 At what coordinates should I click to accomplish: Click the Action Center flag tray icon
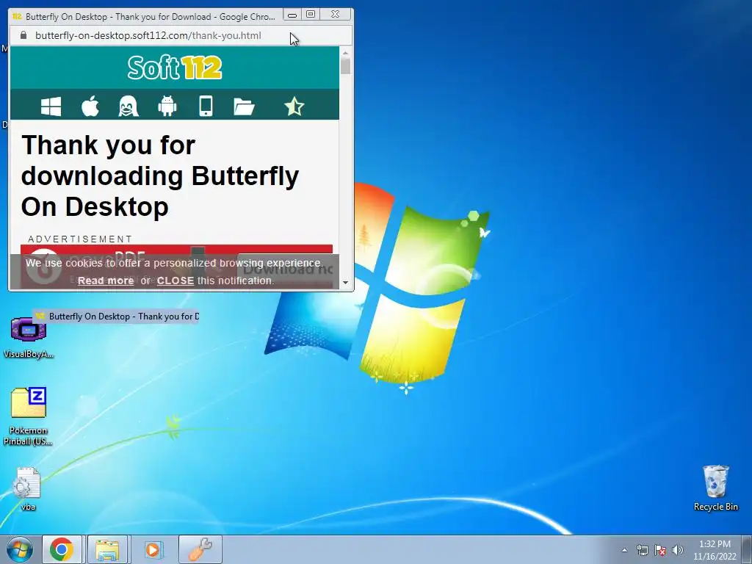click(x=660, y=550)
